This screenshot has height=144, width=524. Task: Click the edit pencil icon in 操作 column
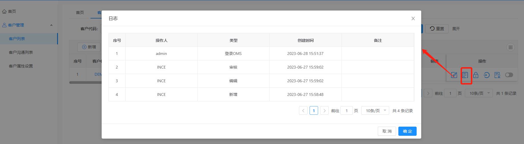point(454,75)
